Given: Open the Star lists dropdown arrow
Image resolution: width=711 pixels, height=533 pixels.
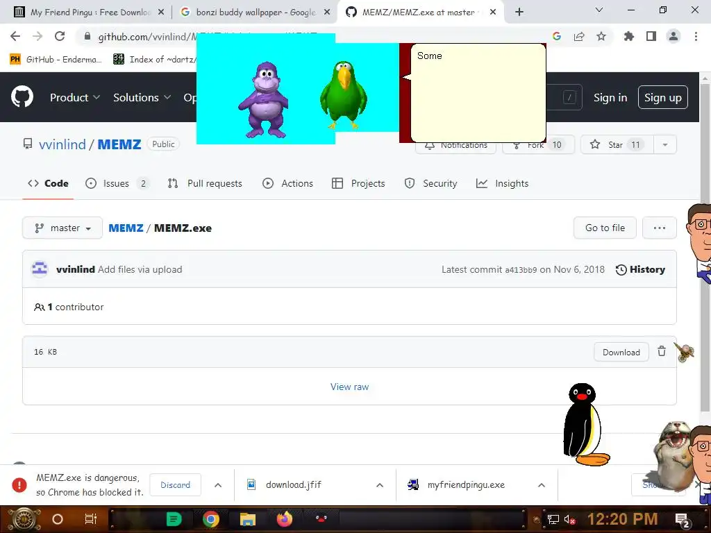Looking at the screenshot, I should pyautogui.click(x=664, y=144).
